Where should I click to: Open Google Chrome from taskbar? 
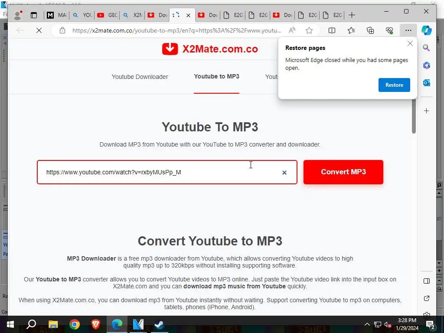[74, 324]
